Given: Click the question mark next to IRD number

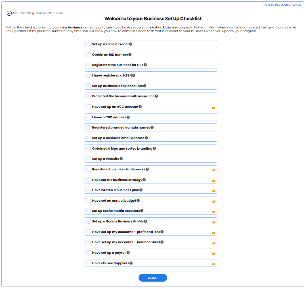Looking at the screenshot, I should 130,55.
